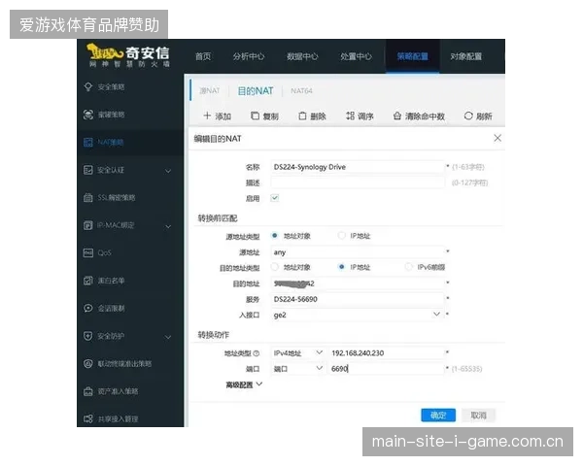Go to 首页 in top navigation

pos(203,56)
